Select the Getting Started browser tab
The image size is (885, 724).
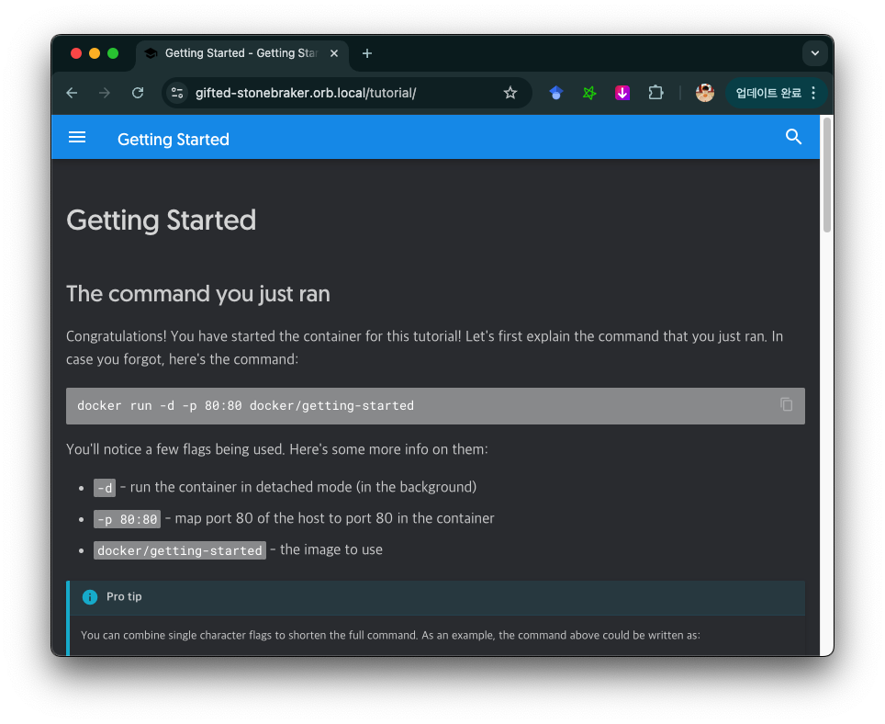[x=241, y=53]
